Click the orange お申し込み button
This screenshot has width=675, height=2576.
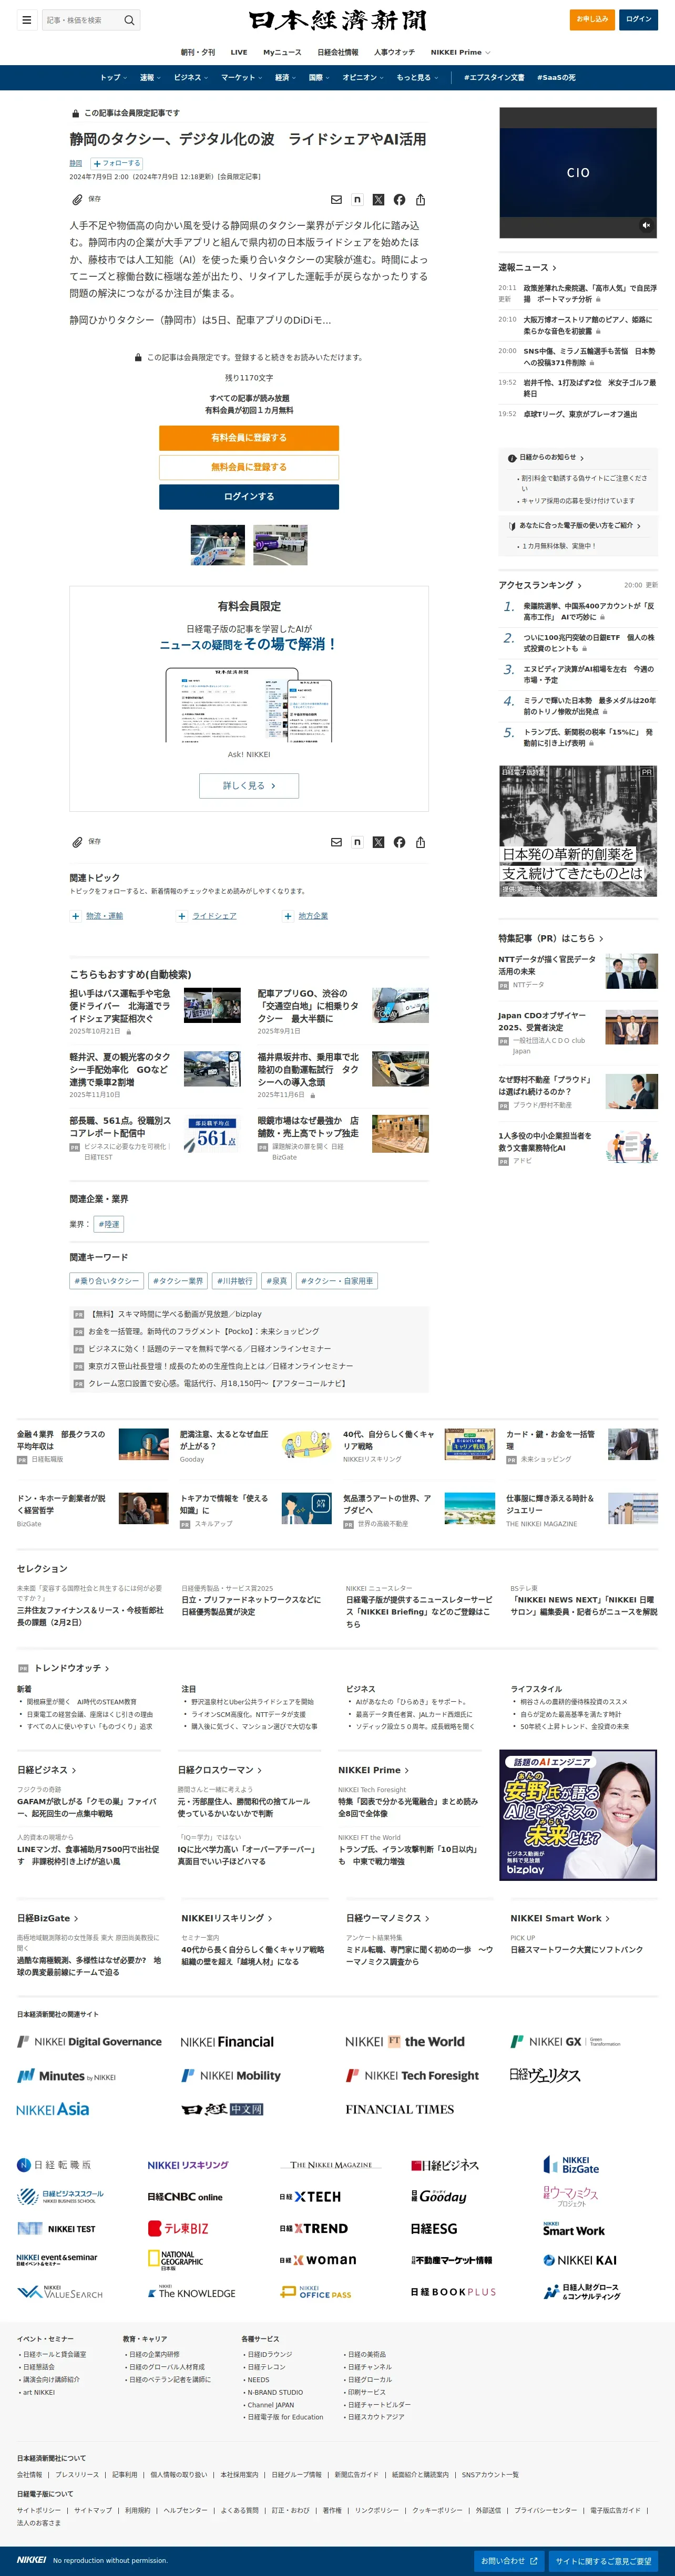pos(592,19)
